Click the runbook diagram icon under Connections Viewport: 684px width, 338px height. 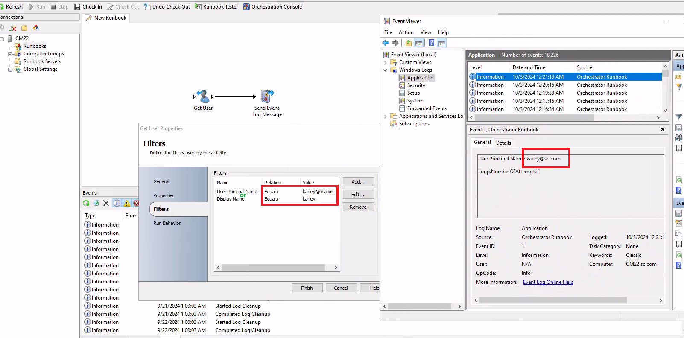click(36, 28)
